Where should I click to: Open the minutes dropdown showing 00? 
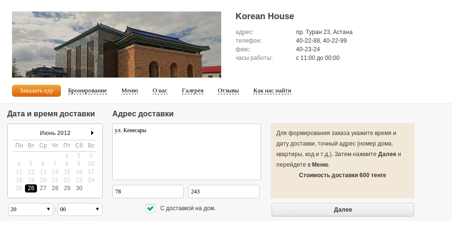(80, 209)
